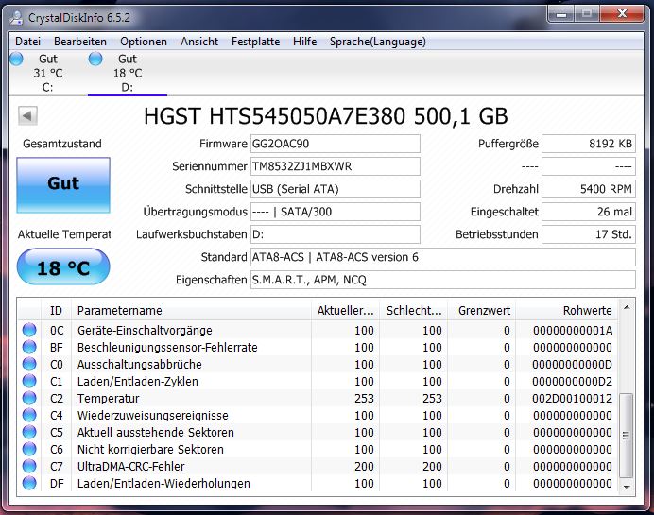Viewport: 654px width, 515px height.
Task: Click status orb for Geräte-Einschaltvorgänge row
Action: (29, 330)
